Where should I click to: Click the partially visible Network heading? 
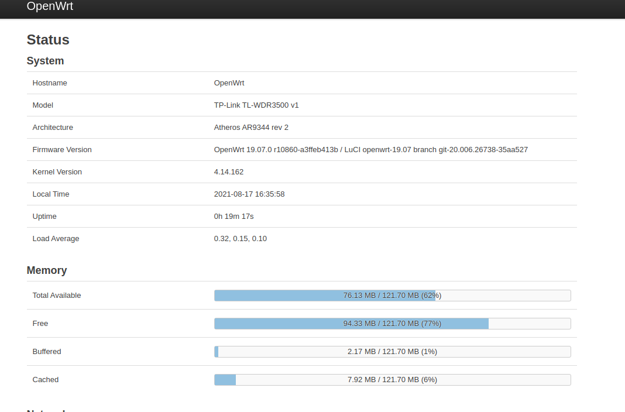coord(50,409)
